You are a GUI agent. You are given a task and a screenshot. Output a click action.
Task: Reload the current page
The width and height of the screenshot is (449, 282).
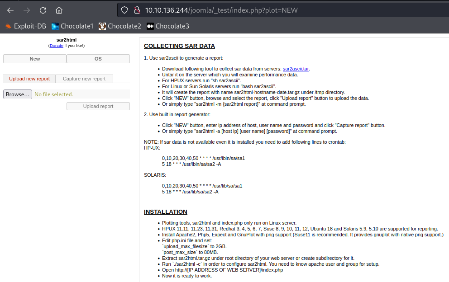pos(43,10)
